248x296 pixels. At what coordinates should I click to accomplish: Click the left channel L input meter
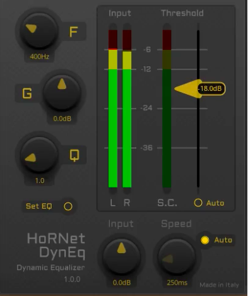pos(113,109)
